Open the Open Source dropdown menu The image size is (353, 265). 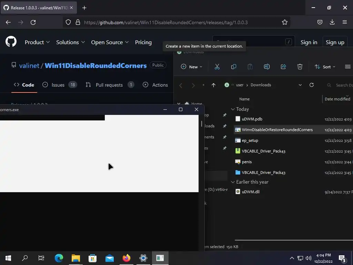(x=110, y=42)
